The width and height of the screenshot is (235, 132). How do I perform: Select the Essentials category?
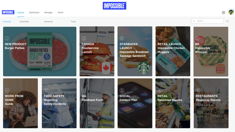[24, 22]
